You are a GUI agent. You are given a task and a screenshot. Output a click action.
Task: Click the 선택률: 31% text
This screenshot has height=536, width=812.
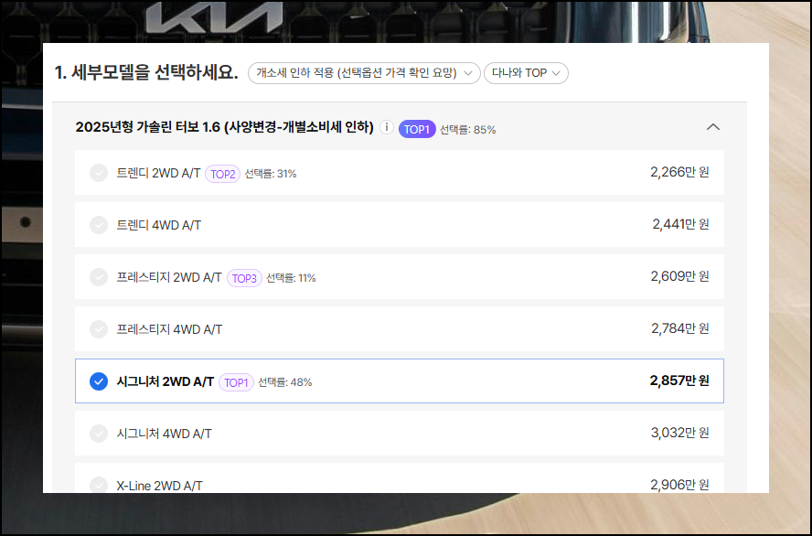(271, 174)
